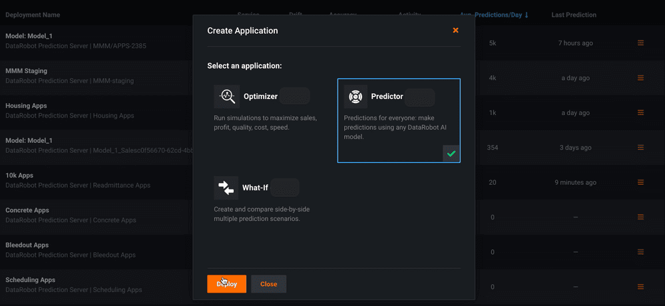Viewport: 665px width, 306px height.
Task: Open the Scheduling Apps deployment
Action: coord(31,279)
